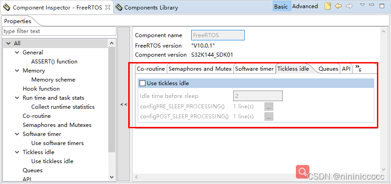Select the Properties tab
Screen dimensions: 391x184
click(x=18, y=21)
